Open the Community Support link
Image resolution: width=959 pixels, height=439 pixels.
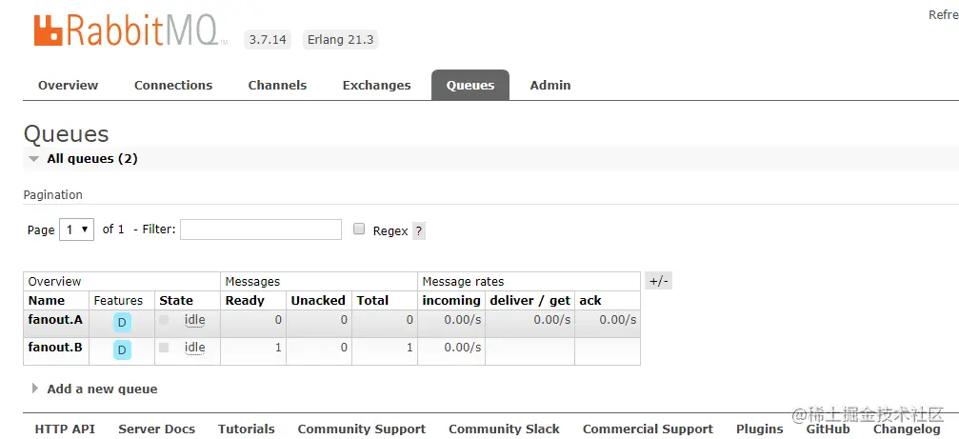(362, 429)
